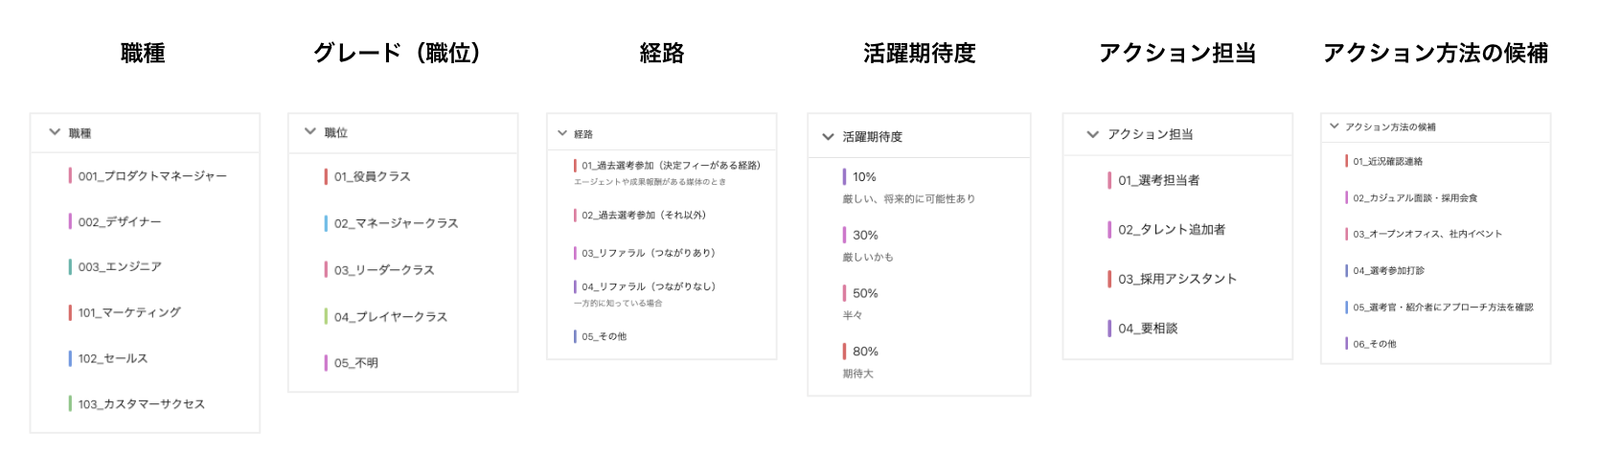
Task: Select 001_プロダクトマネージャー option
Action: [152, 176]
